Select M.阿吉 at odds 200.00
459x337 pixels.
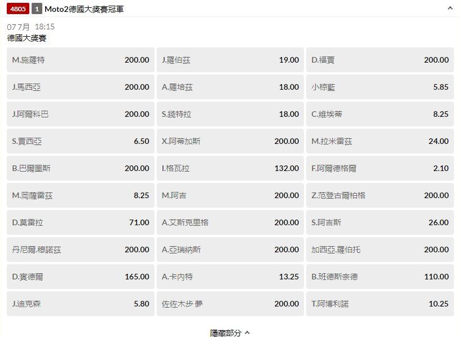pos(230,195)
